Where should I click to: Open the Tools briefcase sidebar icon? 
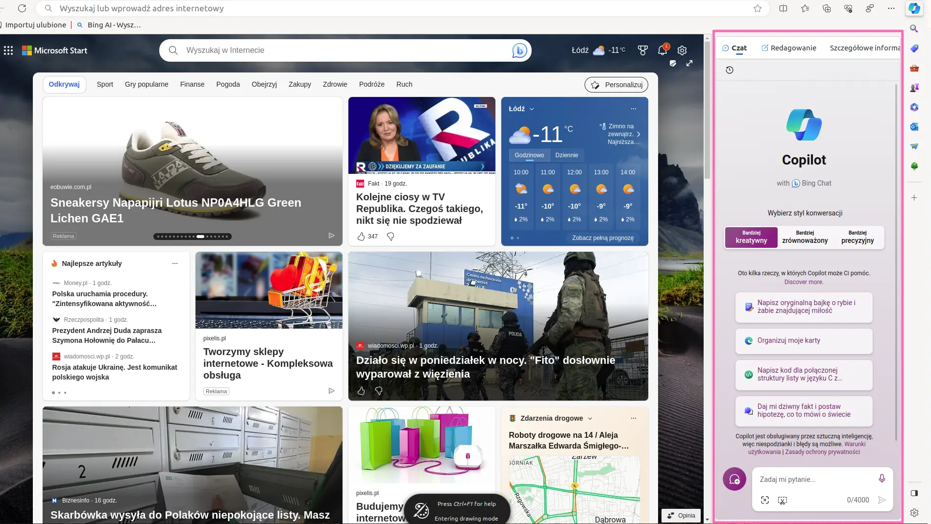914,68
